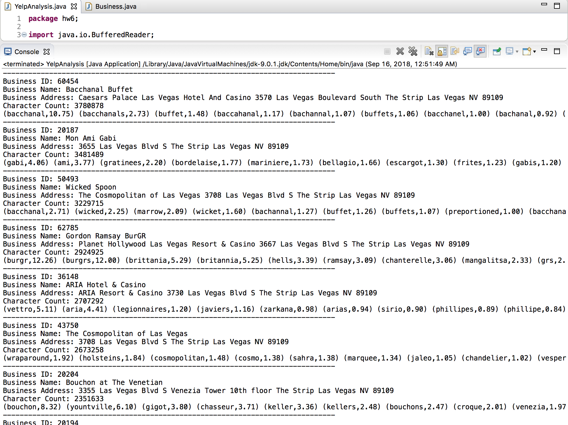Click 'Business Name: Wicked Spoon' line
Viewport: 568px width, 425px height.
coord(60,187)
